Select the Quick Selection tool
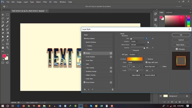192x108 pixels. (7, 18)
